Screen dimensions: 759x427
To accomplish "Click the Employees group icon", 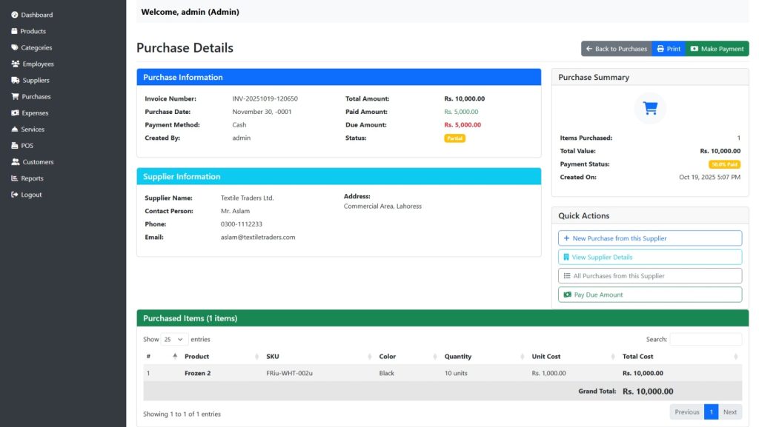I will tap(16, 64).
